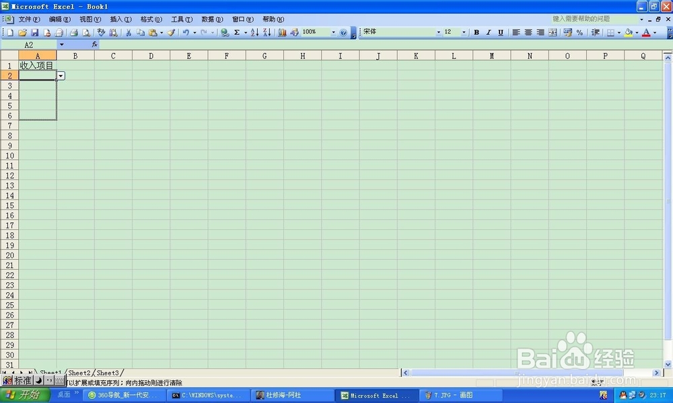Copy the selected cells
Viewport: 673px width, 403px height.
tap(141, 32)
